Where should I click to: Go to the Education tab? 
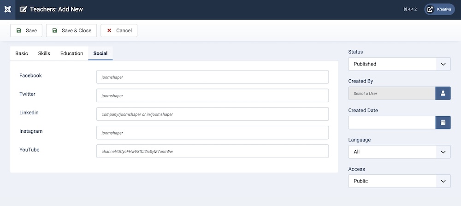tap(71, 53)
